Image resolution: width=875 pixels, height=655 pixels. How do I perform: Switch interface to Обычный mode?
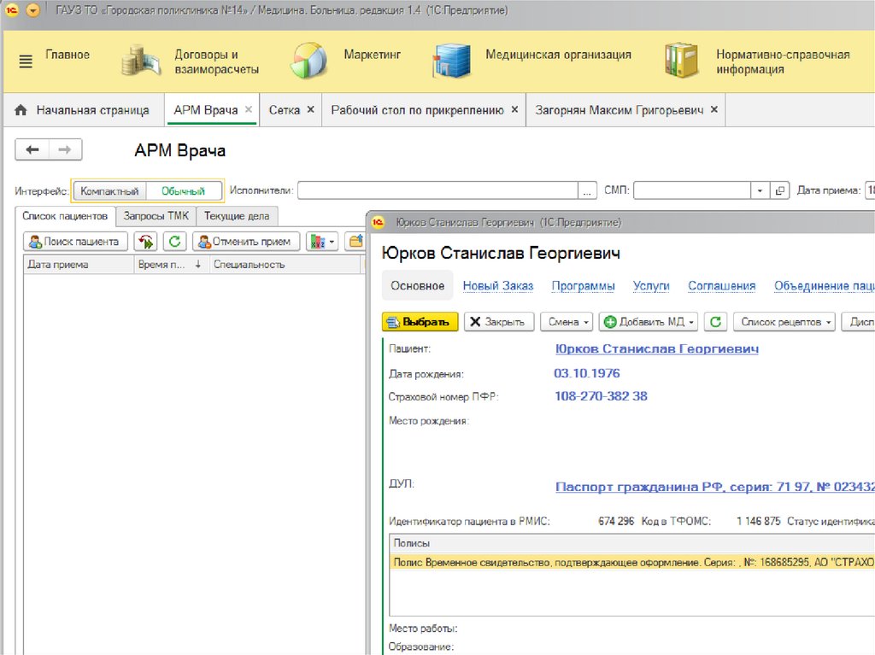(x=184, y=191)
